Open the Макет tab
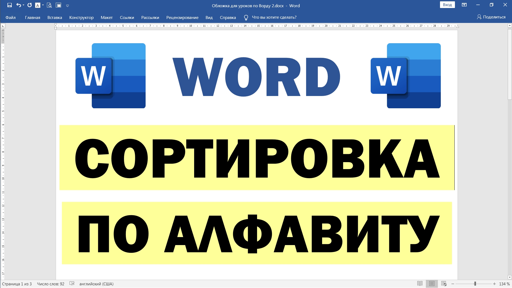512x288 pixels. pyautogui.click(x=107, y=17)
